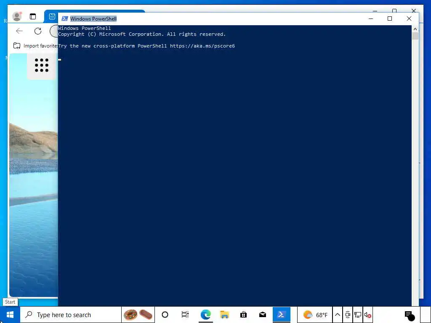Screen dimensions: 431x323
Task: Open the PowerShell title bar icon menu
Action: (x=64, y=19)
